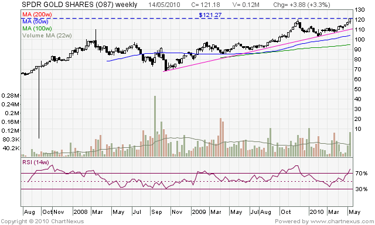This screenshot has width=375, height=225.
Task: Click the Sep label on time axis
Action: [156, 212]
